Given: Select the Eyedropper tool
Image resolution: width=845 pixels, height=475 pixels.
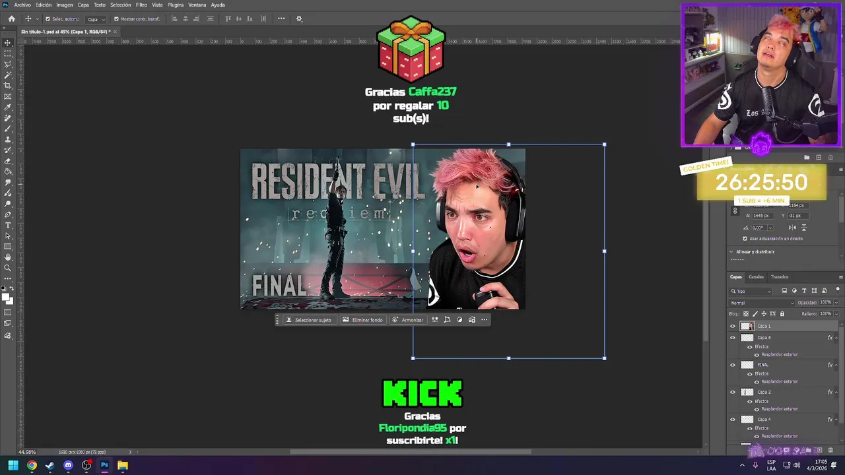Looking at the screenshot, I should (x=8, y=108).
